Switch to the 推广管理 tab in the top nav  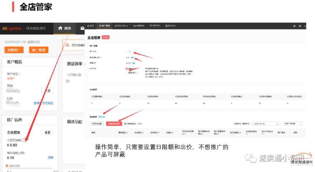[x=104, y=26]
